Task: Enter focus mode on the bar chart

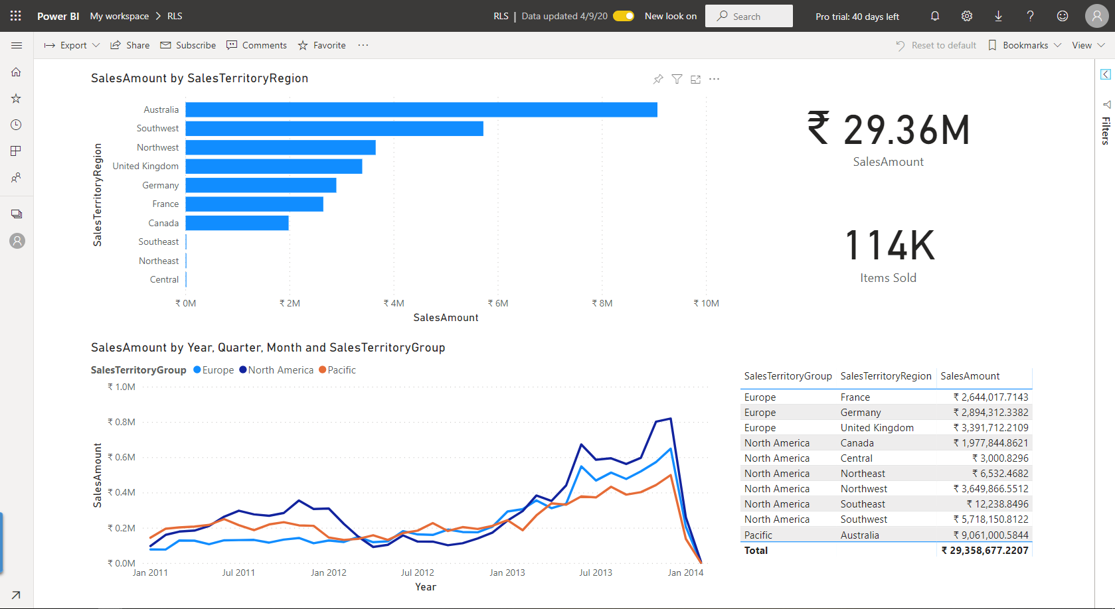Action: pyautogui.click(x=695, y=80)
